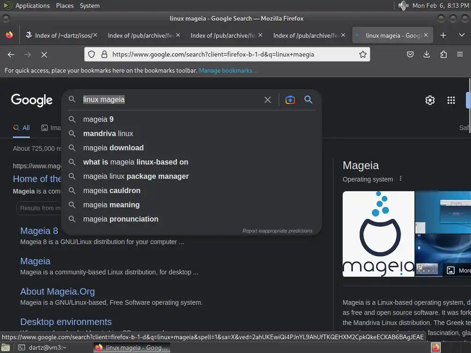Click Report inappropriate predictions link
Viewport: 471px width, 353px height.
[x=277, y=231]
